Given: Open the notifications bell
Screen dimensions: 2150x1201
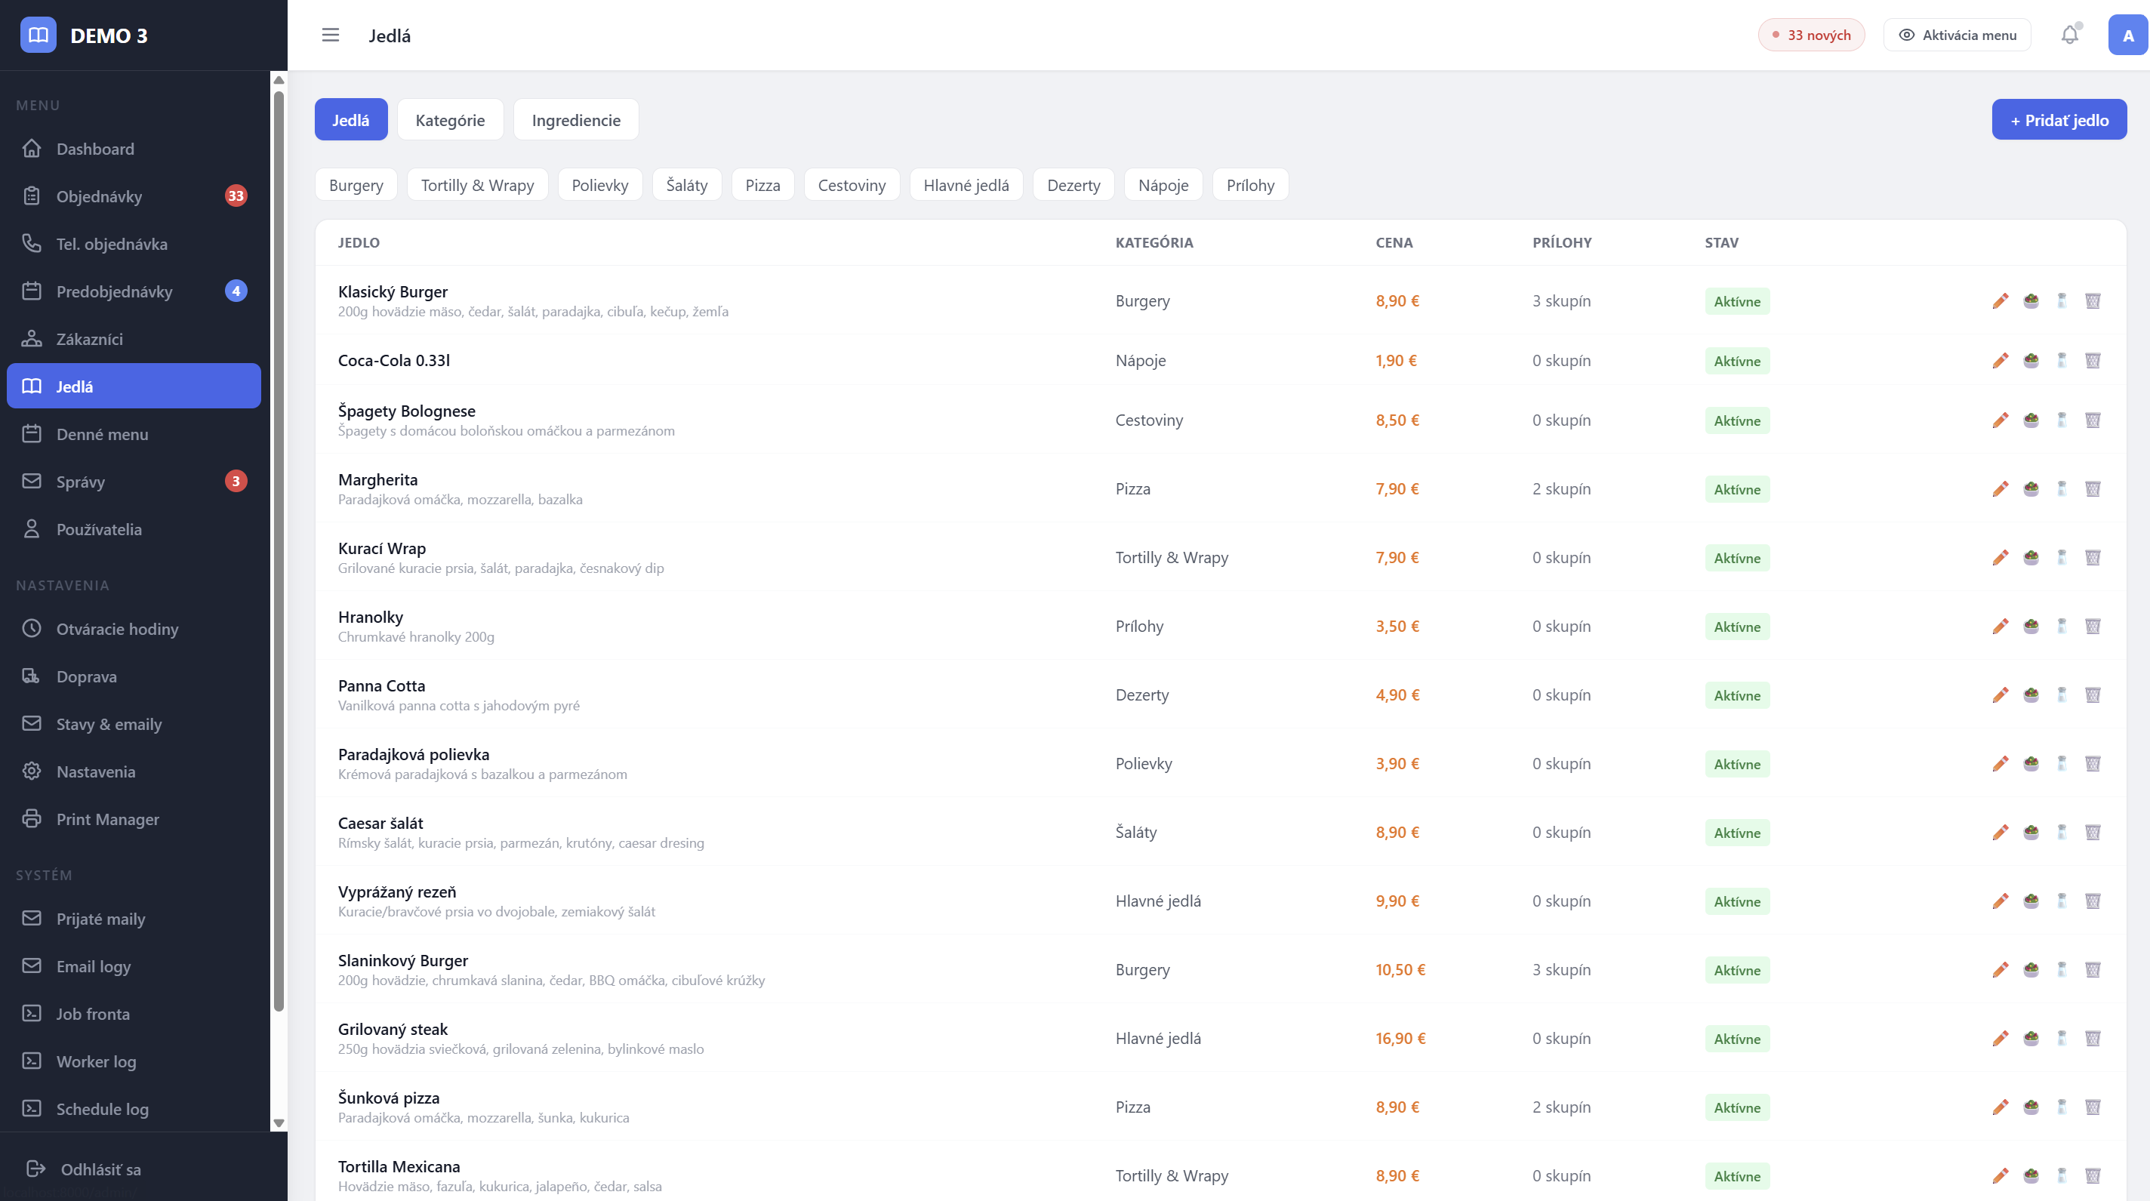Looking at the screenshot, I should [2069, 35].
